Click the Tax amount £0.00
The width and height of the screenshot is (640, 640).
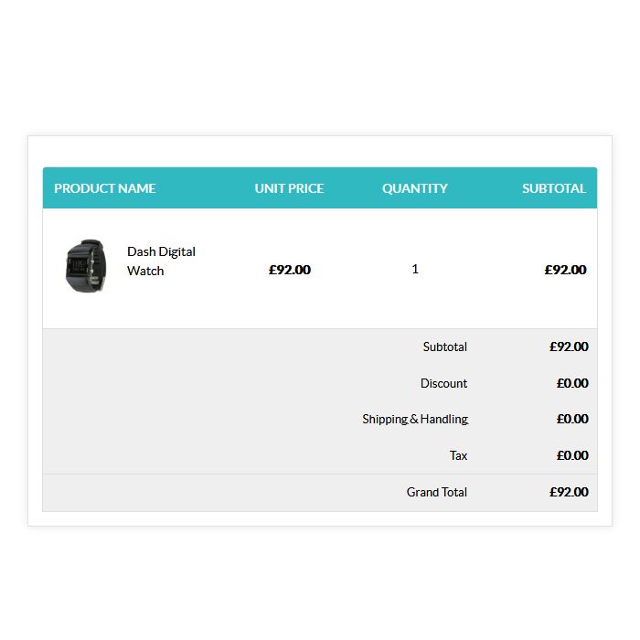tap(572, 455)
